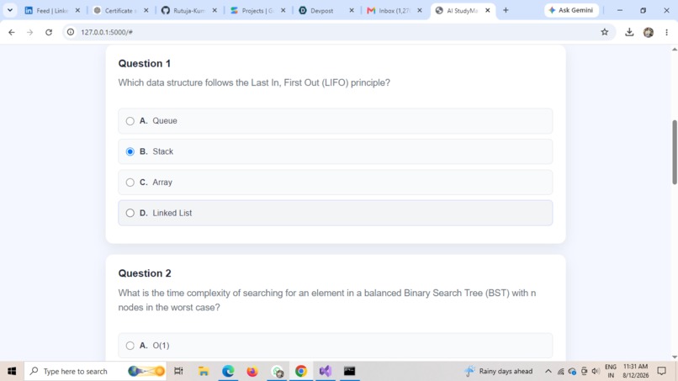Click the address bar URL field
The height and width of the screenshot is (381, 678).
(337, 32)
